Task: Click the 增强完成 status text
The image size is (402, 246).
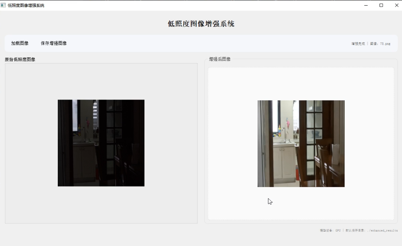Action: (358, 44)
